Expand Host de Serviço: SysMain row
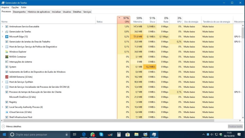This screenshot has width=245, height=138. (x=2, y=82)
